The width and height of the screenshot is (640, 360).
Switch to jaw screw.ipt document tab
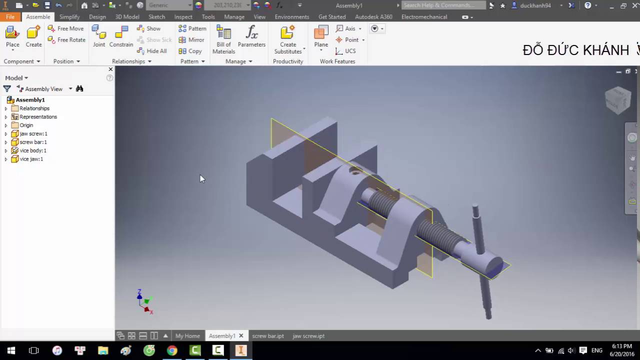click(308, 336)
